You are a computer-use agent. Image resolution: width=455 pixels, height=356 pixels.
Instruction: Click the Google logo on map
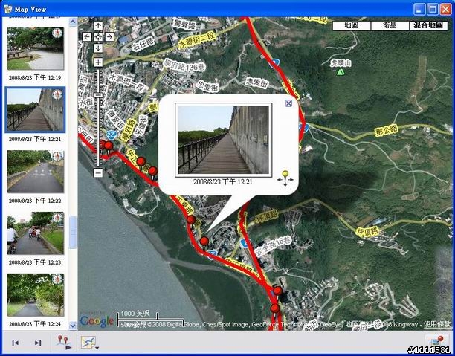tap(97, 320)
